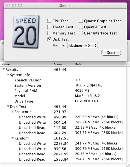The width and height of the screenshot is (130, 167).
Task: Zoom the Xbench window with the third title-bar button
Action: tap(20, 6)
